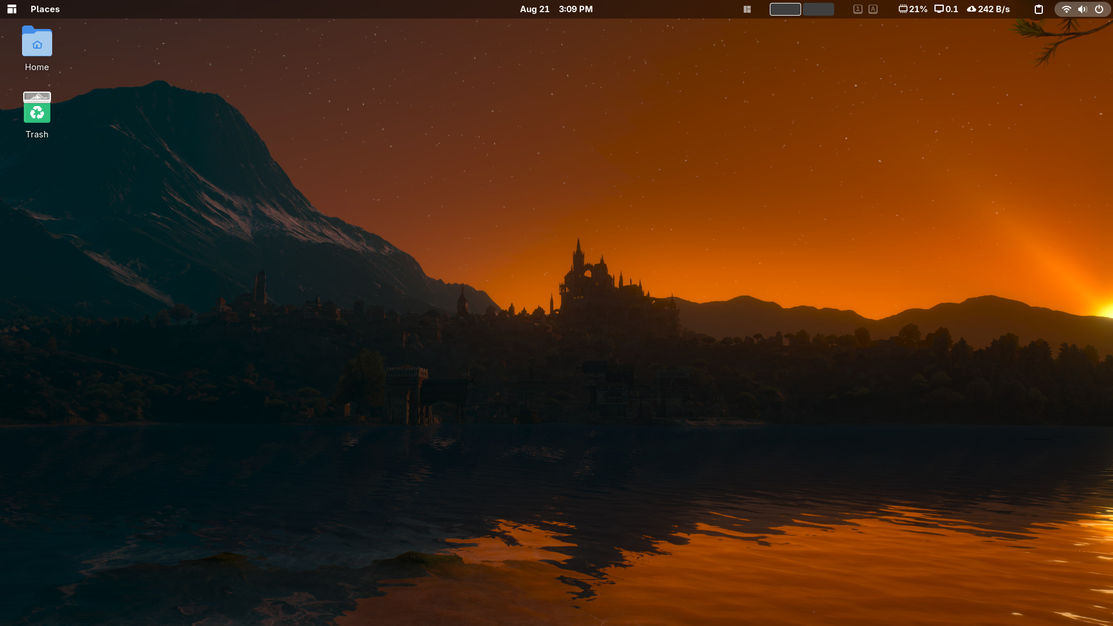Open the date and time calendar panel
This screenshot has width=1113, height=626.
(556, 9)
